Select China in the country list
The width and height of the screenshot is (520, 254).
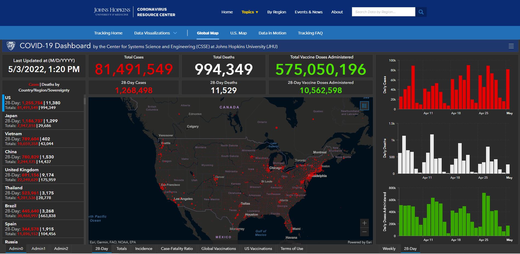click(x=43, y=156)
